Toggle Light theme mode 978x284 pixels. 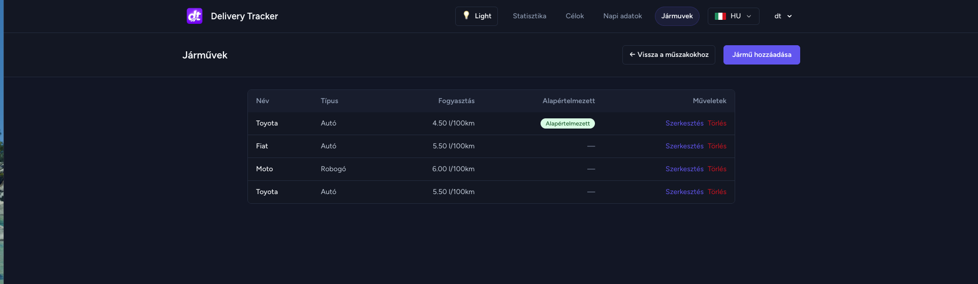click(x=477, y=16)
